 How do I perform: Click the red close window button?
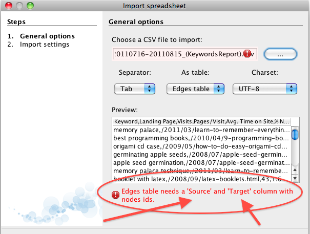tap(9, 6)
